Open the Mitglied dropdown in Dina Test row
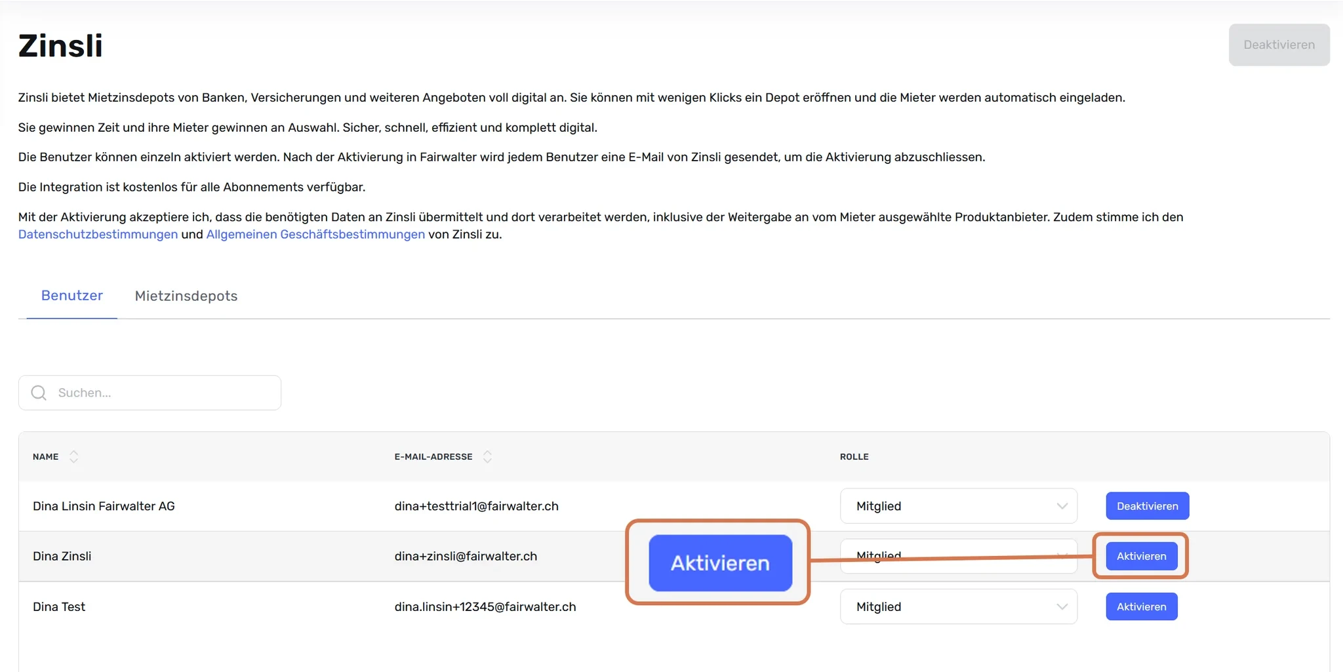The image size is (1343, 672). click(x=959, y=607)
